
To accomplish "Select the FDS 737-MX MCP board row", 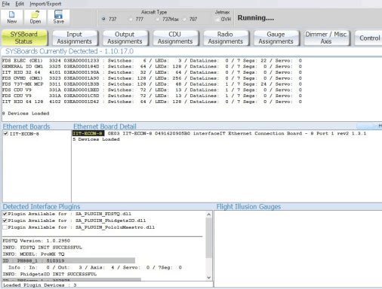I will [152, 84].
